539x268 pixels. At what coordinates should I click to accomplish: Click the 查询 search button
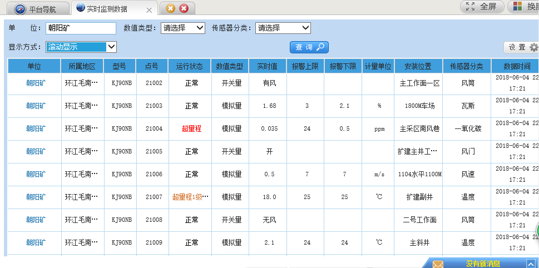[x=309, y=47]
